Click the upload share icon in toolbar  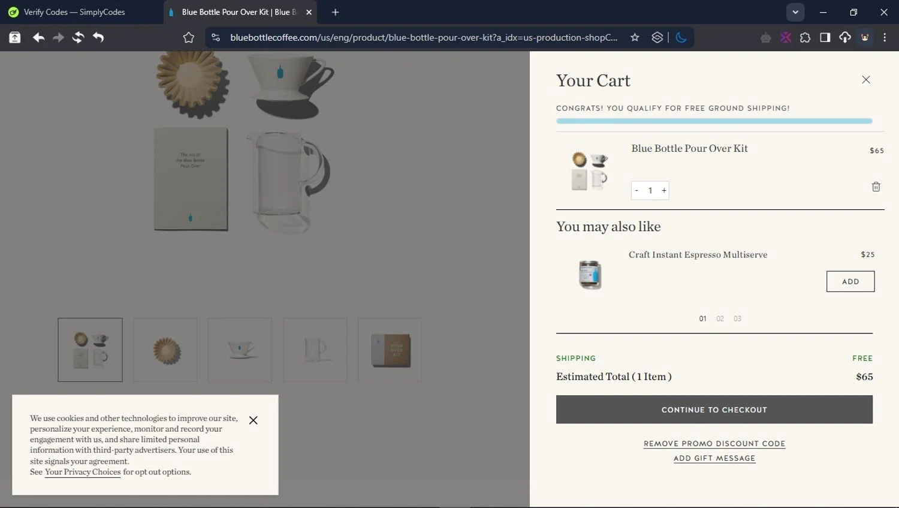click(x=15, y=37)
